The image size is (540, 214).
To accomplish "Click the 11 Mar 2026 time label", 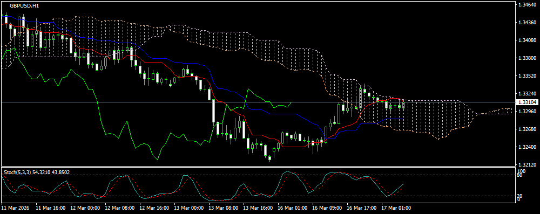I will click(15, 208).
